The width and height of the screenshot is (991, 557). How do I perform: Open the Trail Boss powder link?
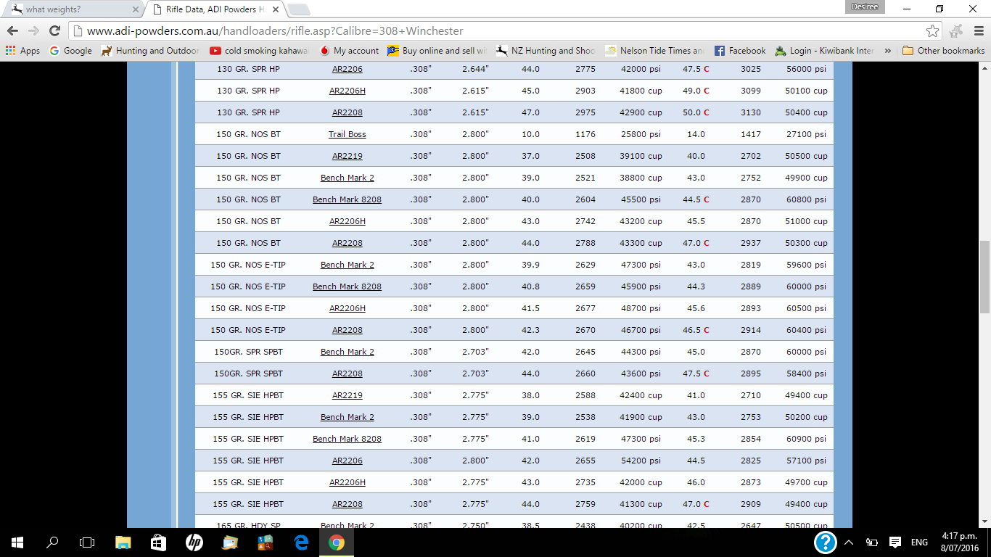point(347,134)
